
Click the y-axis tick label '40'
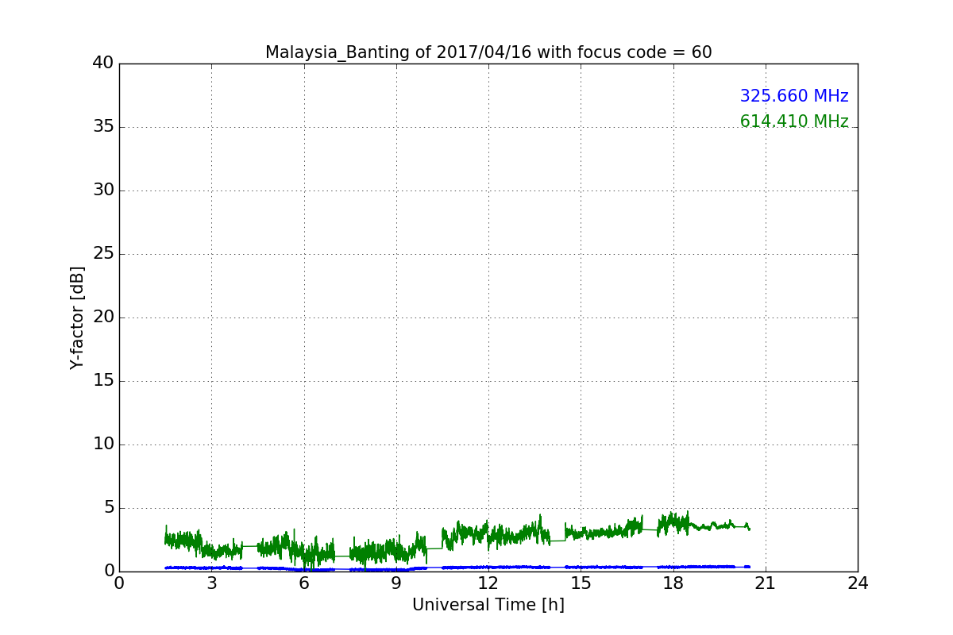pyautogui.click(x=103, y=63)
